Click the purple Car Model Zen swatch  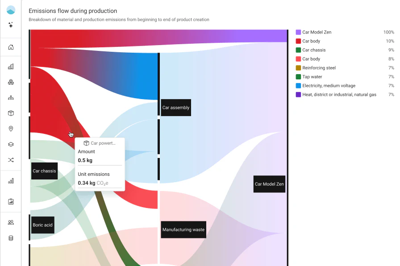pyautogui.click(x=298, y=32)
